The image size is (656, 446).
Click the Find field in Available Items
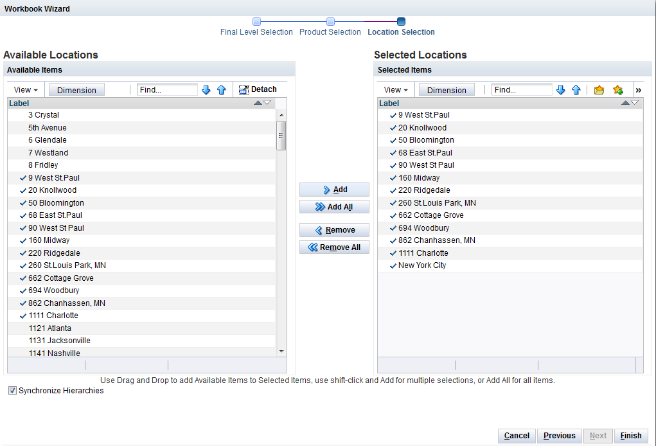tap(167, 89)
